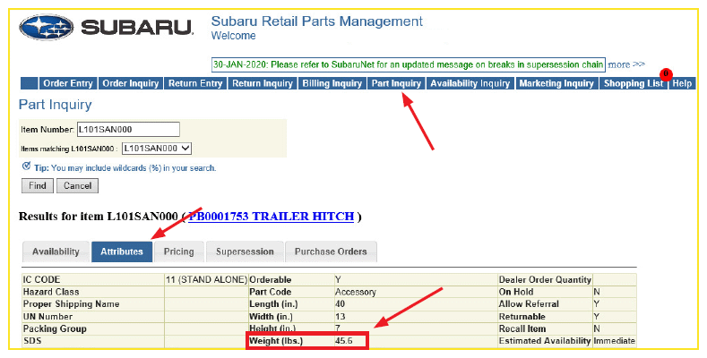Image resolution: width=707 pixels, height=358 pixels.
Task: Click the 30-JAN-2020 announcement banner
Action: coord(408,64)
